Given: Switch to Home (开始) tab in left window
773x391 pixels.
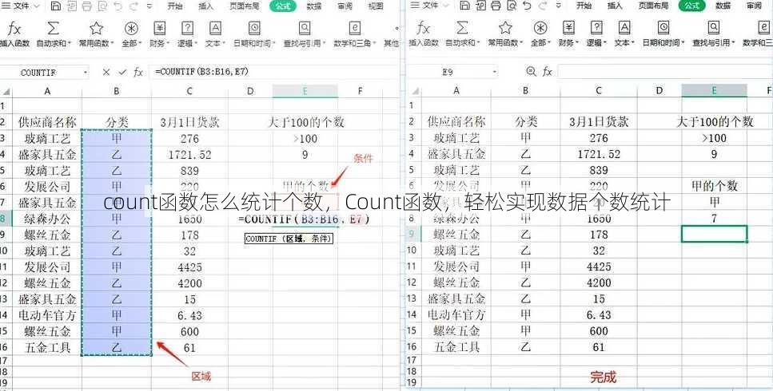Looking at the screenshot, I should tap(175, 6).
